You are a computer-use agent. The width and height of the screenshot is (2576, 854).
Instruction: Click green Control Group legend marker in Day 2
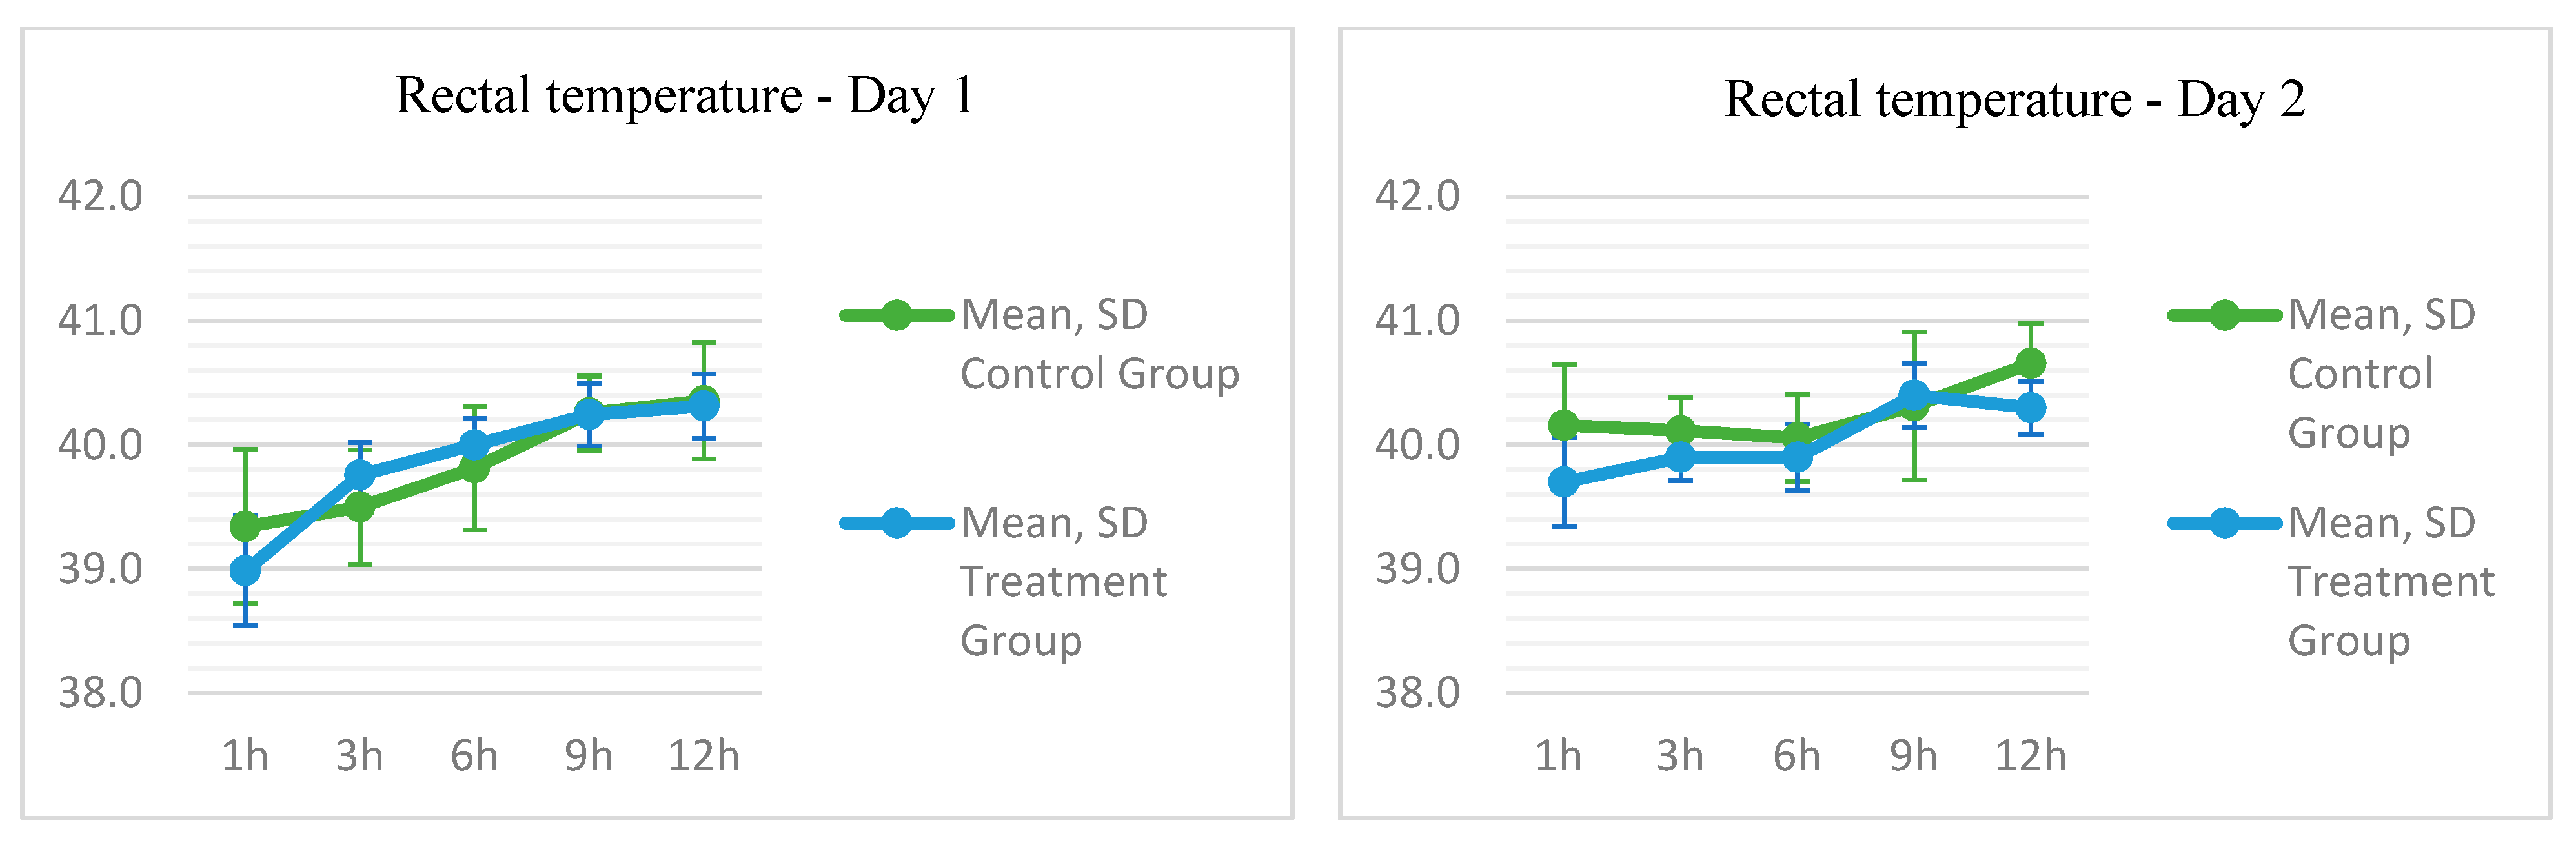point(2224,315)
